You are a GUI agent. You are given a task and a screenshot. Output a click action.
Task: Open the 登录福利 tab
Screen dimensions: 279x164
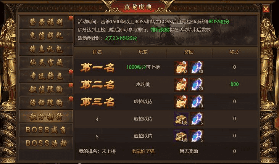[46, 22]
